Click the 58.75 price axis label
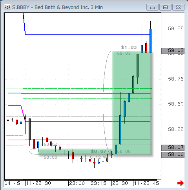The width and height of the screenshot is (188, 190). point(176,79)
